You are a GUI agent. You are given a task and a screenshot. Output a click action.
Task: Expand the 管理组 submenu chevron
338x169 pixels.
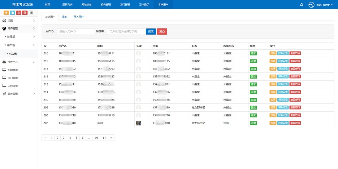click(34, 36)
